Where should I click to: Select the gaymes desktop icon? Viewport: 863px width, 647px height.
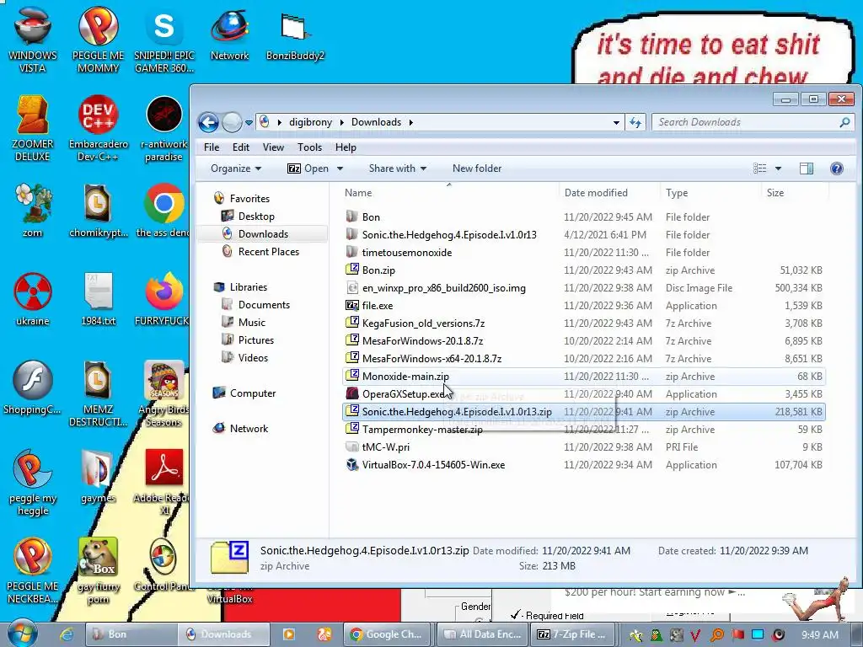98,477
